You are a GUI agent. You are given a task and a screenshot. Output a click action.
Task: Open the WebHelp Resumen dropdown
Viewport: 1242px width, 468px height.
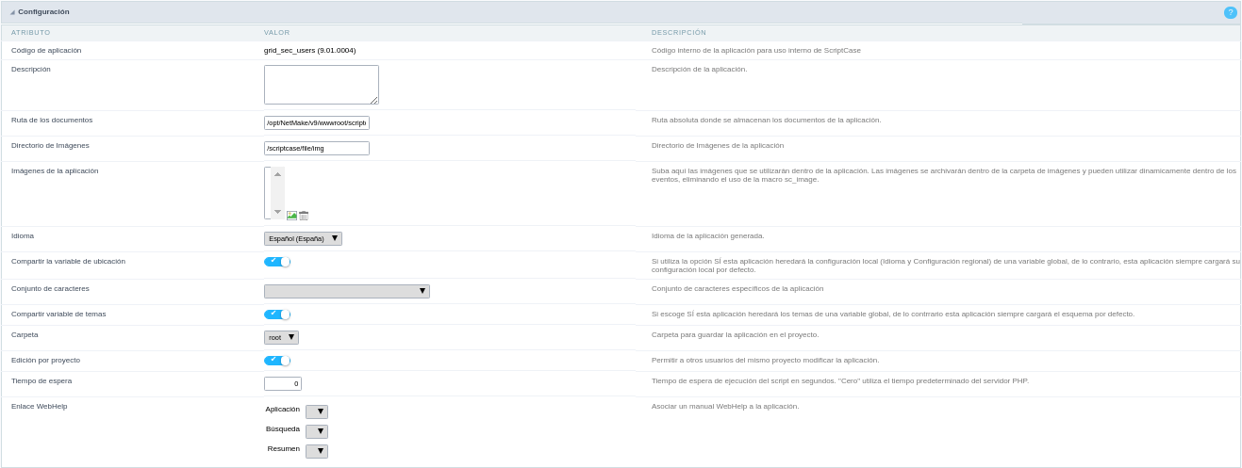(x=317, y=451)
